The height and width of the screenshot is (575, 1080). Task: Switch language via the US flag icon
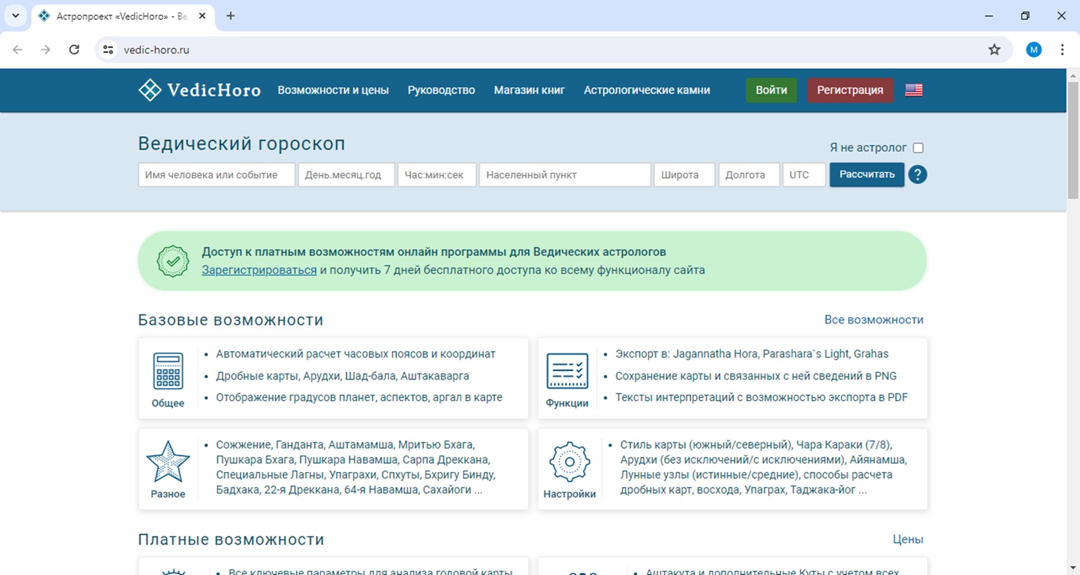click(x=914, y=90)
